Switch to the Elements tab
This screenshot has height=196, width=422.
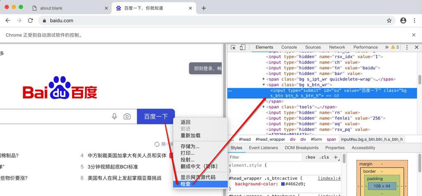point(264,47)
